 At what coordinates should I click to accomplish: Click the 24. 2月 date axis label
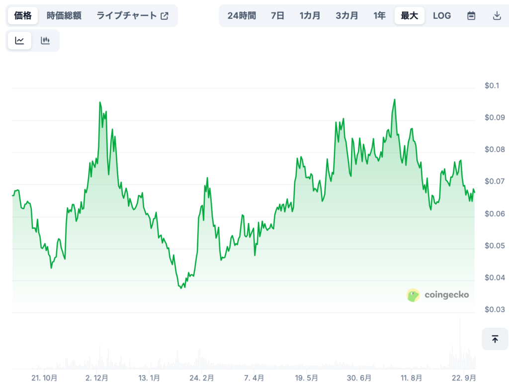201,378
